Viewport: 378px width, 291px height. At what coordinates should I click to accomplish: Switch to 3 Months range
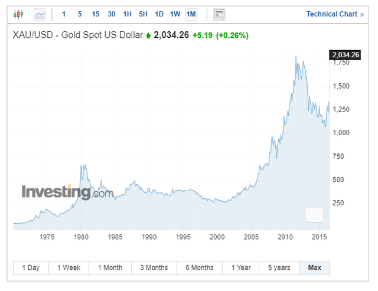click(x=154, y=268)
